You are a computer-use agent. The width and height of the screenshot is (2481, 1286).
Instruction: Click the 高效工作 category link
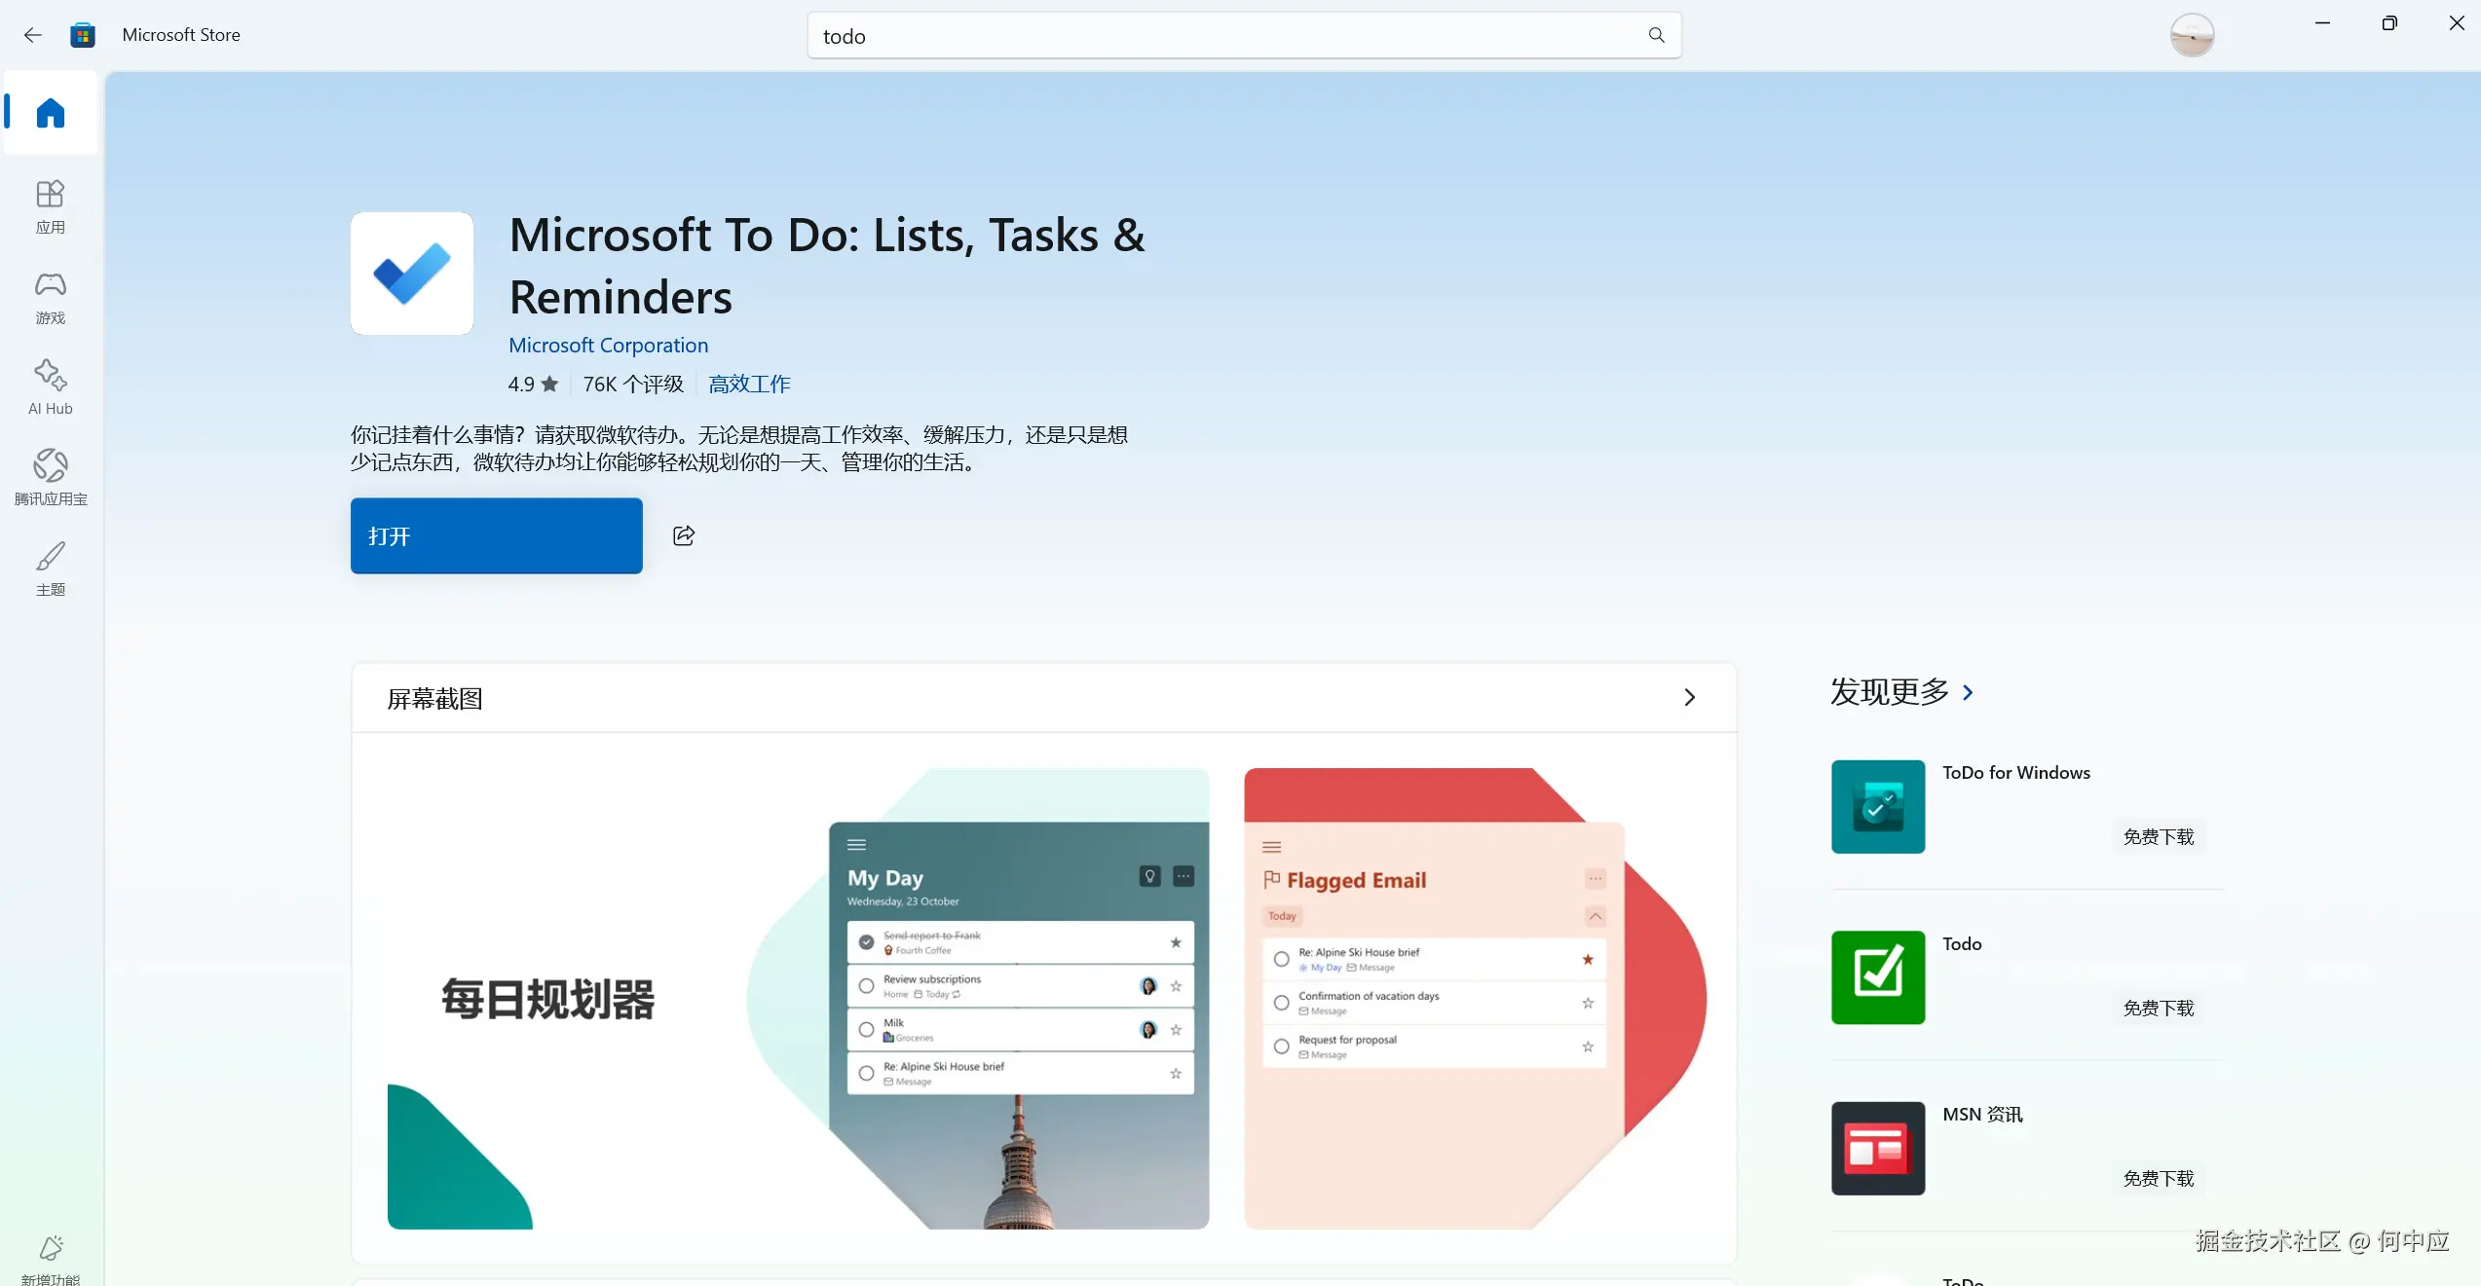(x=748, y=384)
